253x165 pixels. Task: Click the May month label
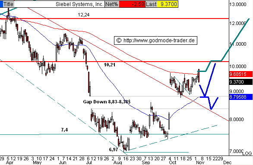coord(37,162)
